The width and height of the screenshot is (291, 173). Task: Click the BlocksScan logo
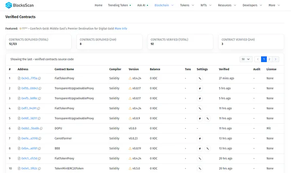coord(19,5)
